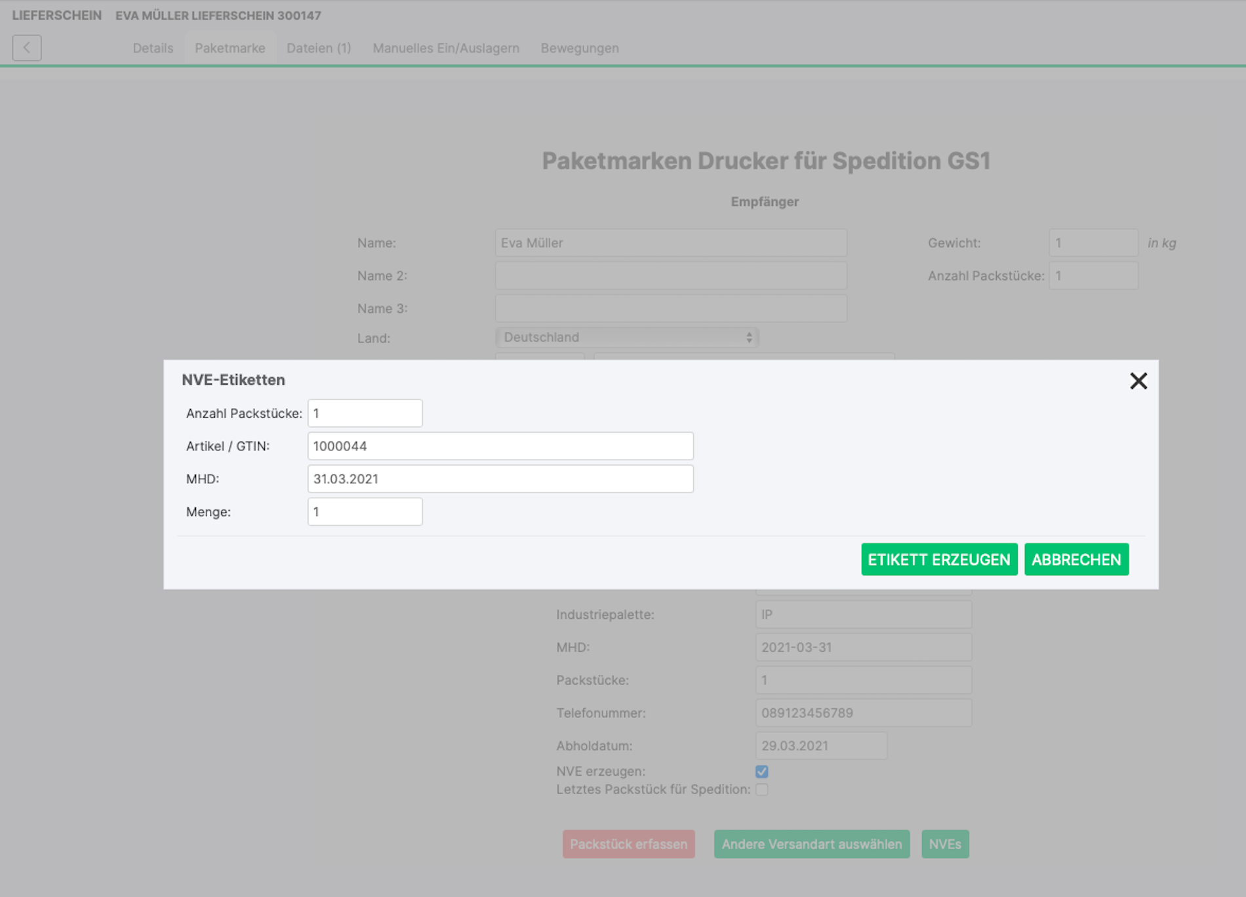The image size is (1246, 897).
Task: Click the Menge input field
Action: pyautogui.click(x=365, y=511)
